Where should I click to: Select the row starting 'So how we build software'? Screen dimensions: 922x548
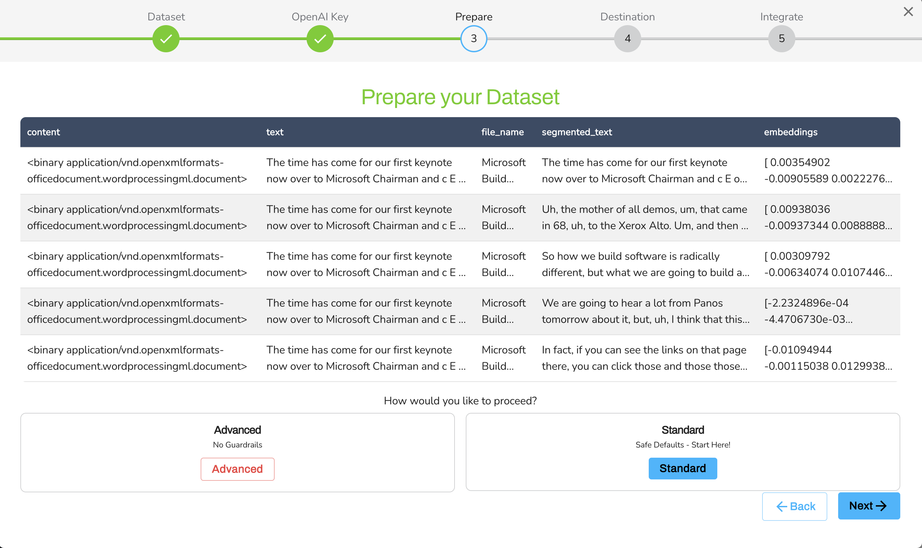(x=644, y=264)
